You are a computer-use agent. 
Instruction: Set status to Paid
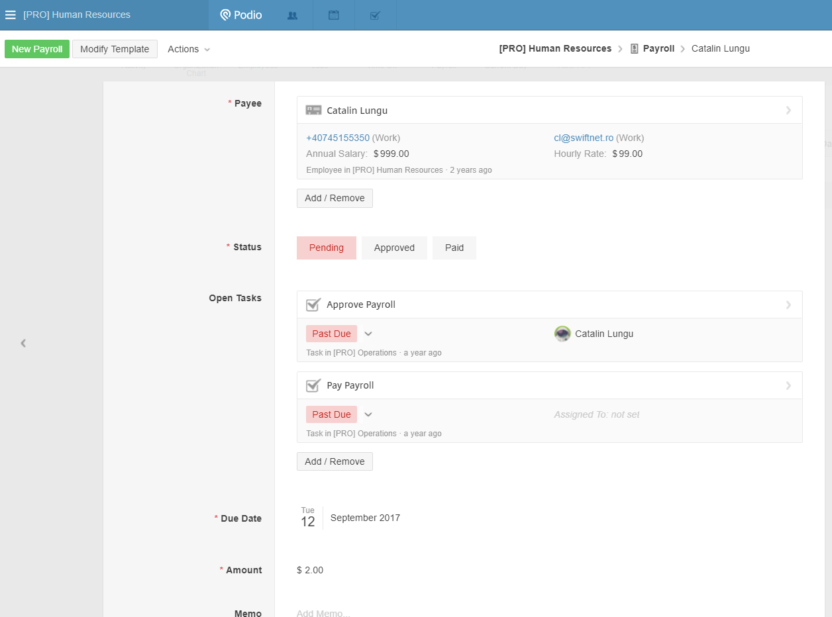pyautogui.click(x=454, y=248)
